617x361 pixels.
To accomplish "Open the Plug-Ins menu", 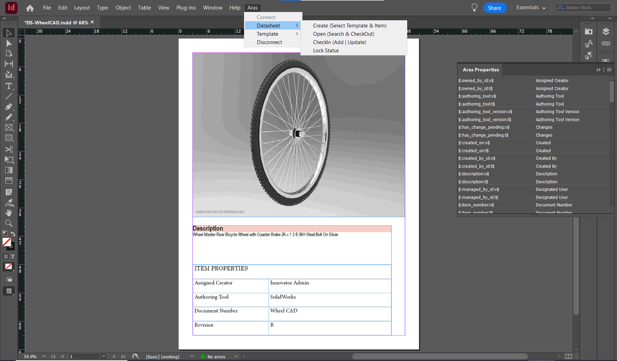I will point(186,8).
